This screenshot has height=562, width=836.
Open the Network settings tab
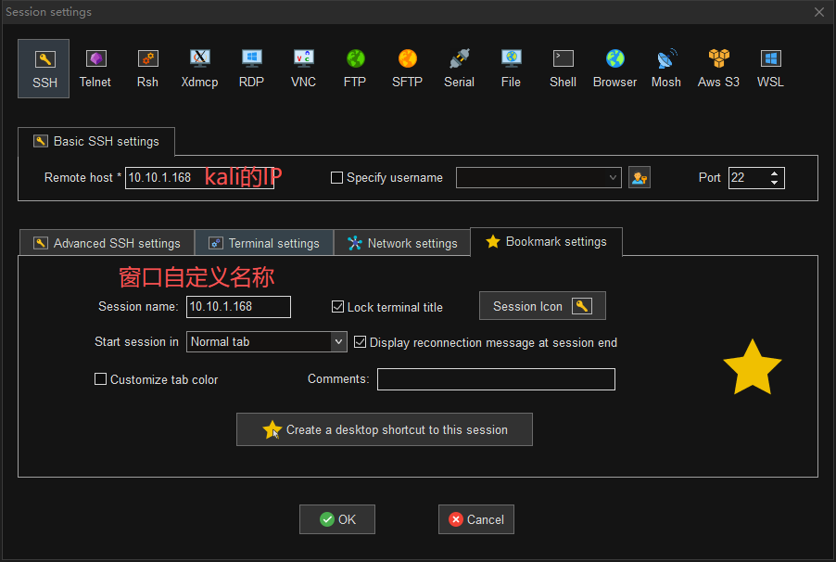coord(402,243)
